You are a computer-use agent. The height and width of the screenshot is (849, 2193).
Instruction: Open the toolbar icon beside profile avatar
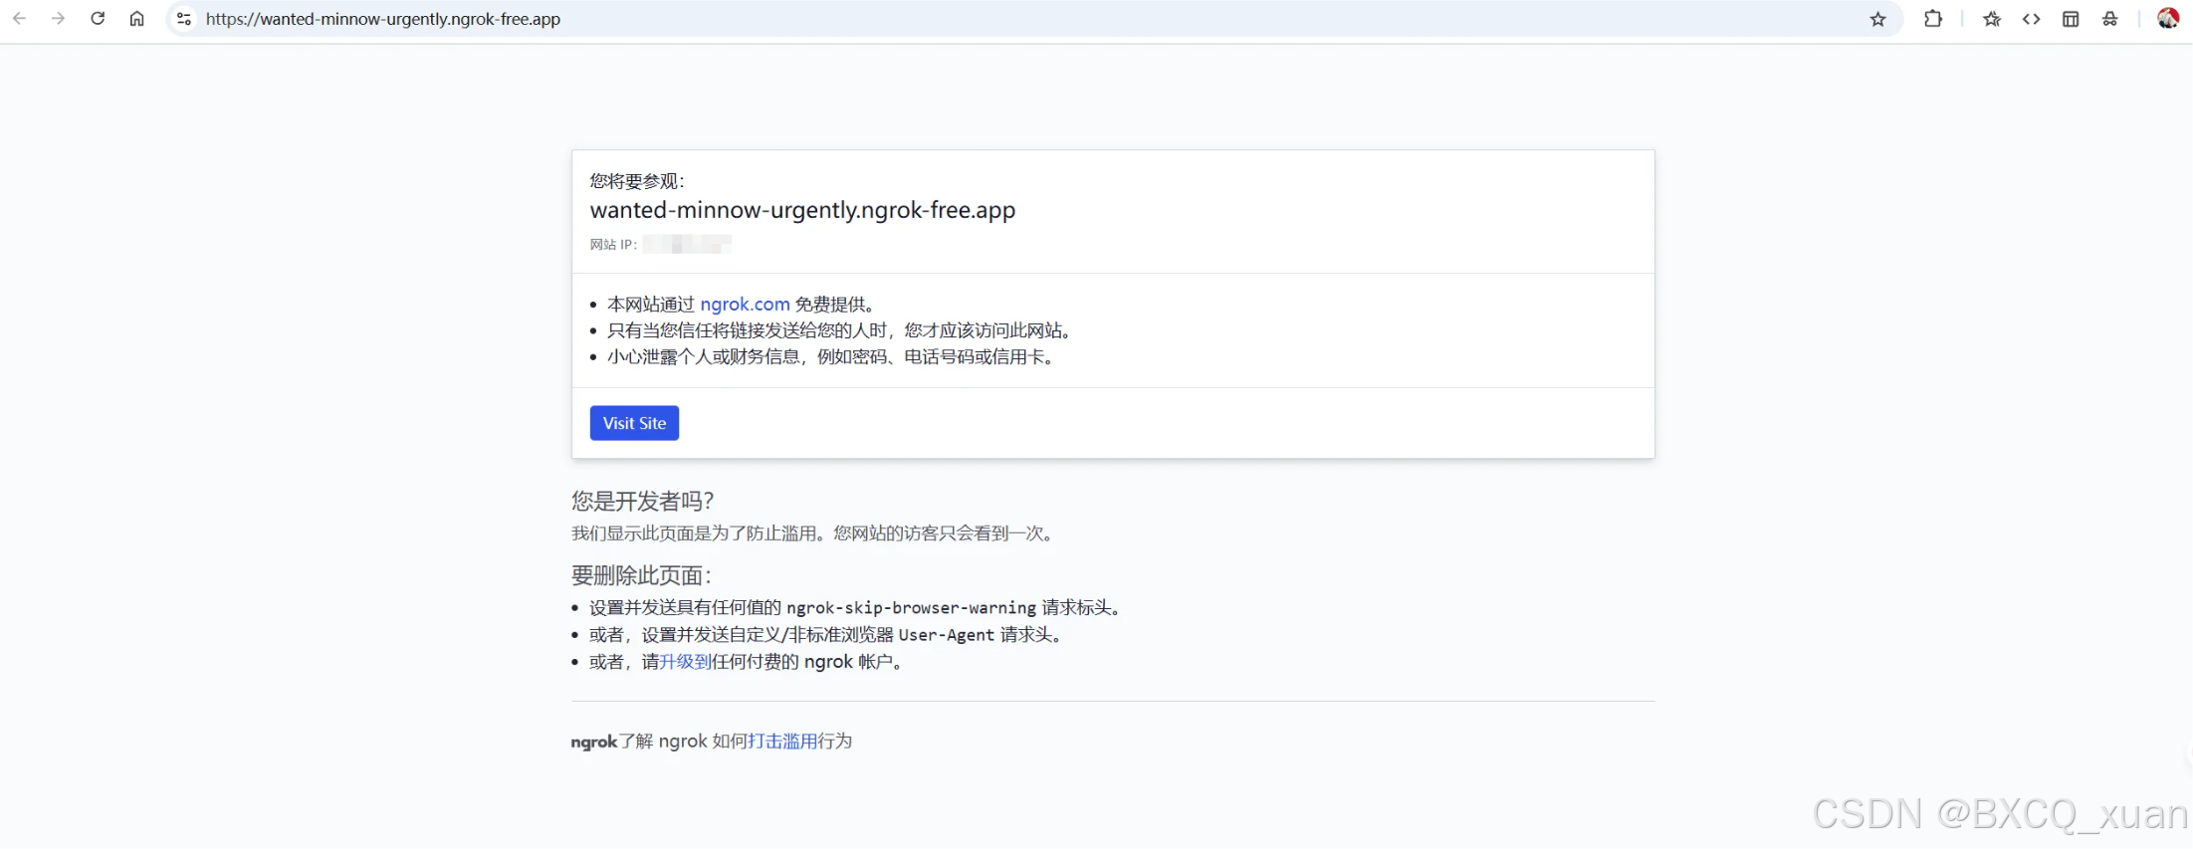coord(2110,19)
